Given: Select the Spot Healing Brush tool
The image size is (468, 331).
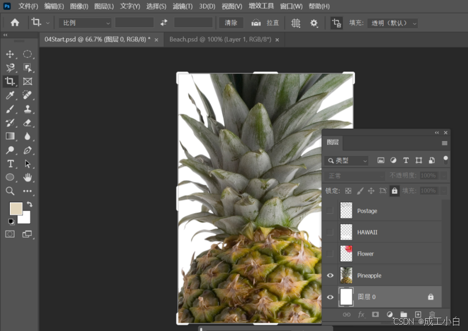Looking at the screenshot, I should (27, 95).
